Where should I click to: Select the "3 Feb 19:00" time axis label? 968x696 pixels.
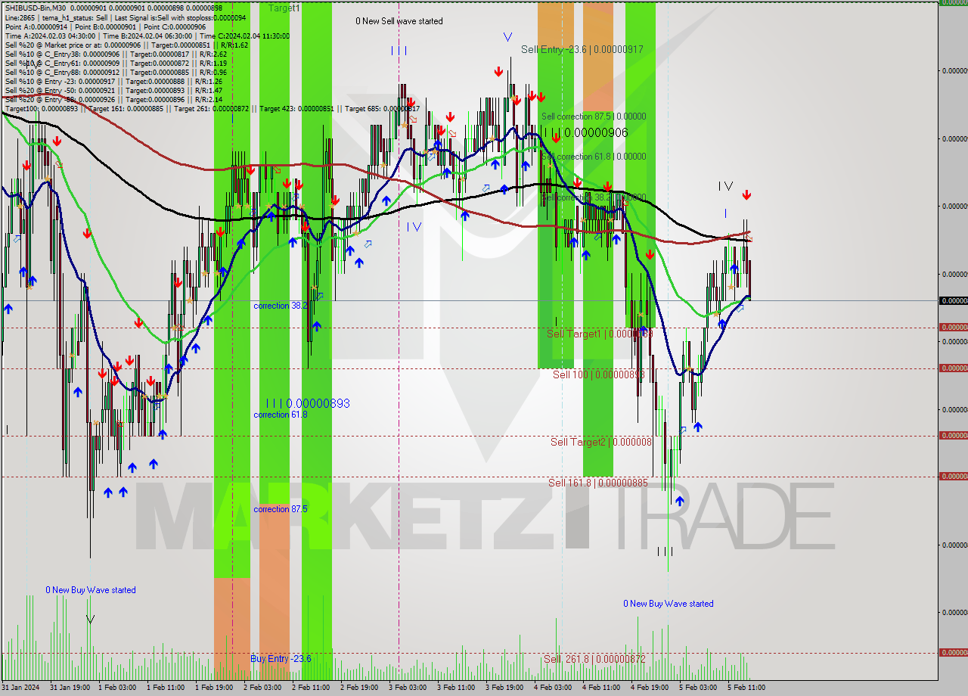pos(504,688)
